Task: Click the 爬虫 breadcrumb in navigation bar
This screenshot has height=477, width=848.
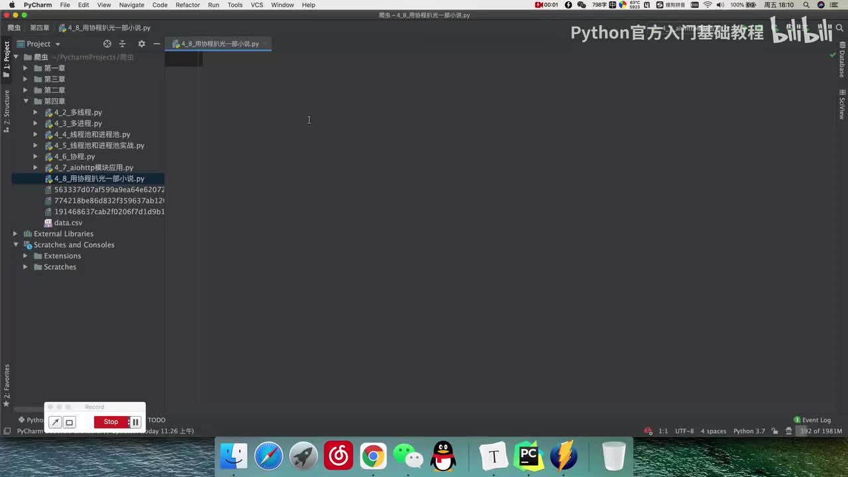Action: 14,28
